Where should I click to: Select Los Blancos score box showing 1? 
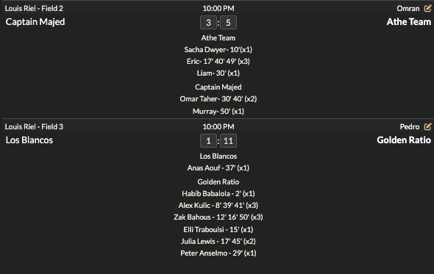point(208,141)
